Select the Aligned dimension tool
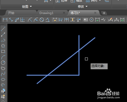 (11, 20)
